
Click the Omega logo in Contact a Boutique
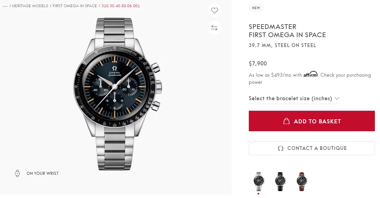(x=281, y=148)
